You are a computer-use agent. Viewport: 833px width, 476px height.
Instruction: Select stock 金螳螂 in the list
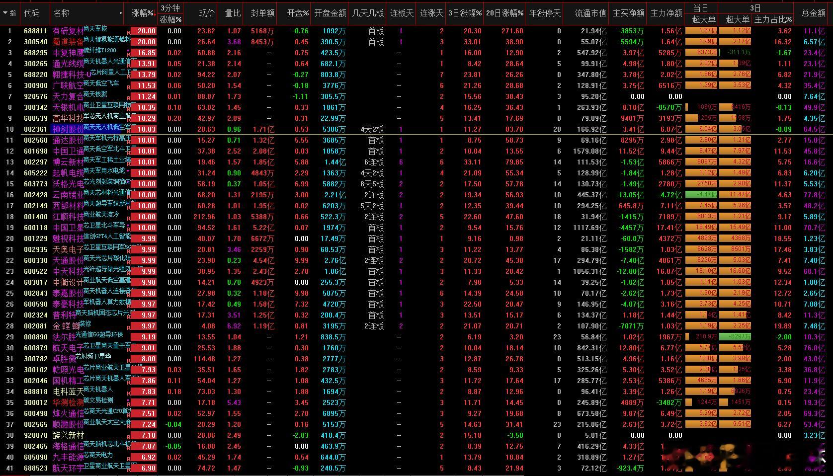67,326
